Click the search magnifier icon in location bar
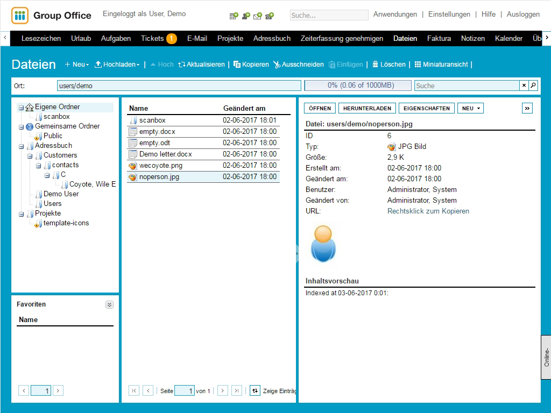 [x=533, y=86]
